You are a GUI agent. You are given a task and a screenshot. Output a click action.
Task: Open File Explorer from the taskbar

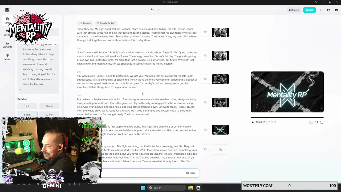190,188
